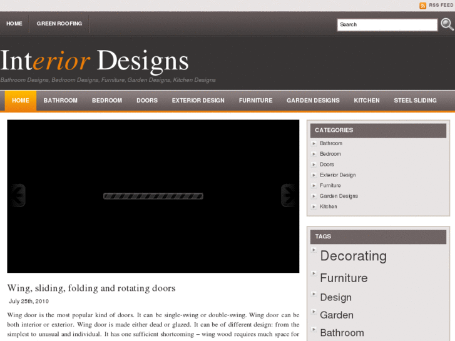The height and width of the screenshot is (341, 455).
Task: Click arrow bullet beside Garden tag
Action: coord(314,312)
